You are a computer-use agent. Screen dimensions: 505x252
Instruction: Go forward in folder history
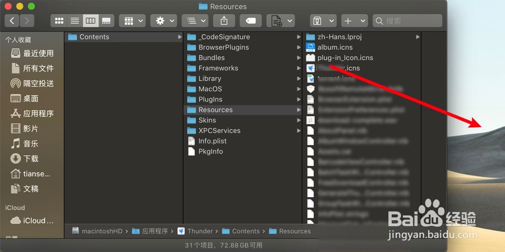(x=27, y=21)
